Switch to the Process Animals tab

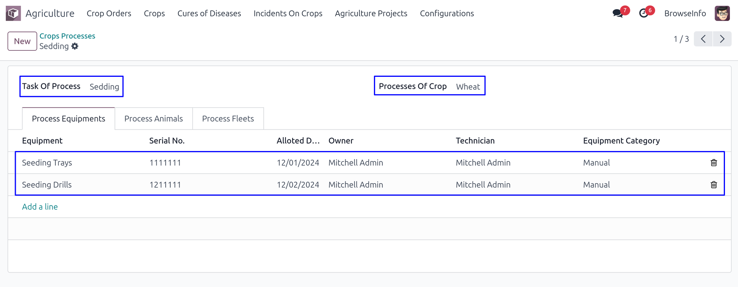pyautogui.click(x=153, y=119)
